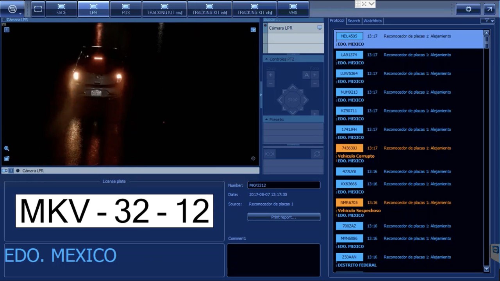The image size is (500, 281).
Task: Switch to the FACE layout tab
Action: [x=61, y=9]
